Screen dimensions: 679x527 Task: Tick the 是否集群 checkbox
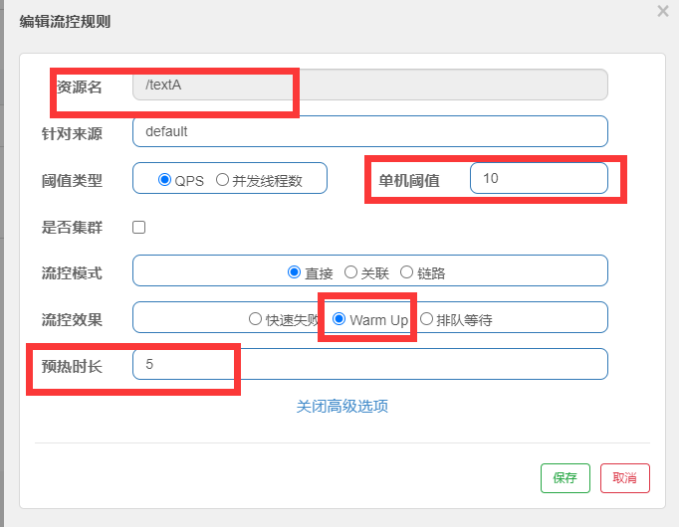tap(139, 227)
